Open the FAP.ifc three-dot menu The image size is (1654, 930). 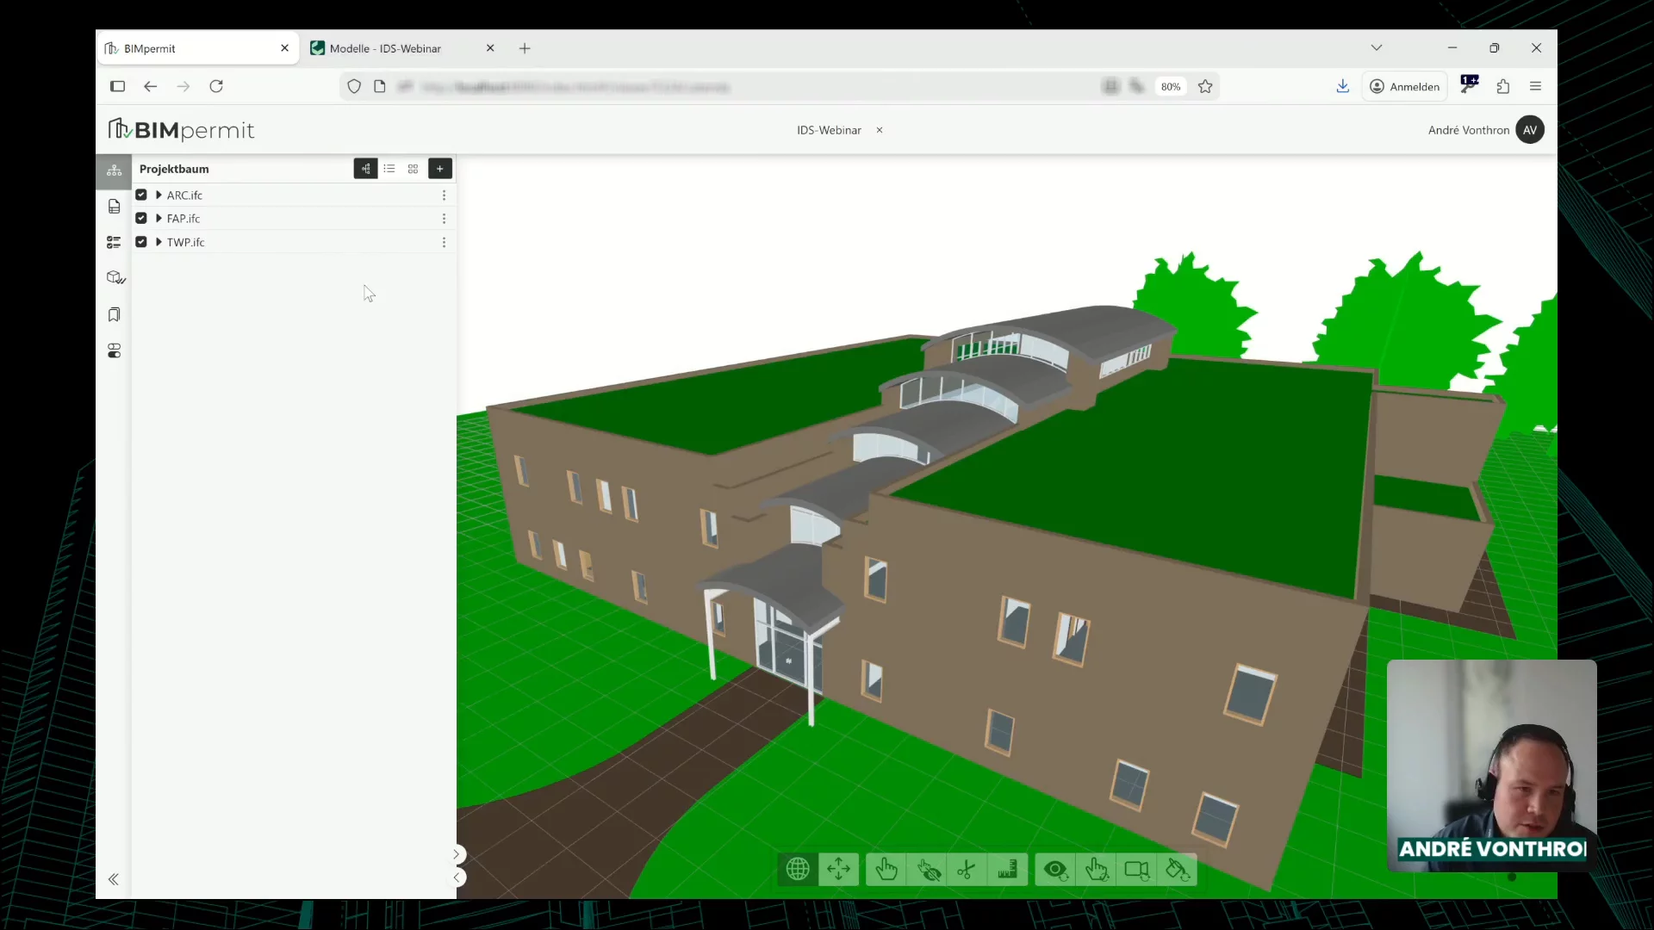(444, 219)
